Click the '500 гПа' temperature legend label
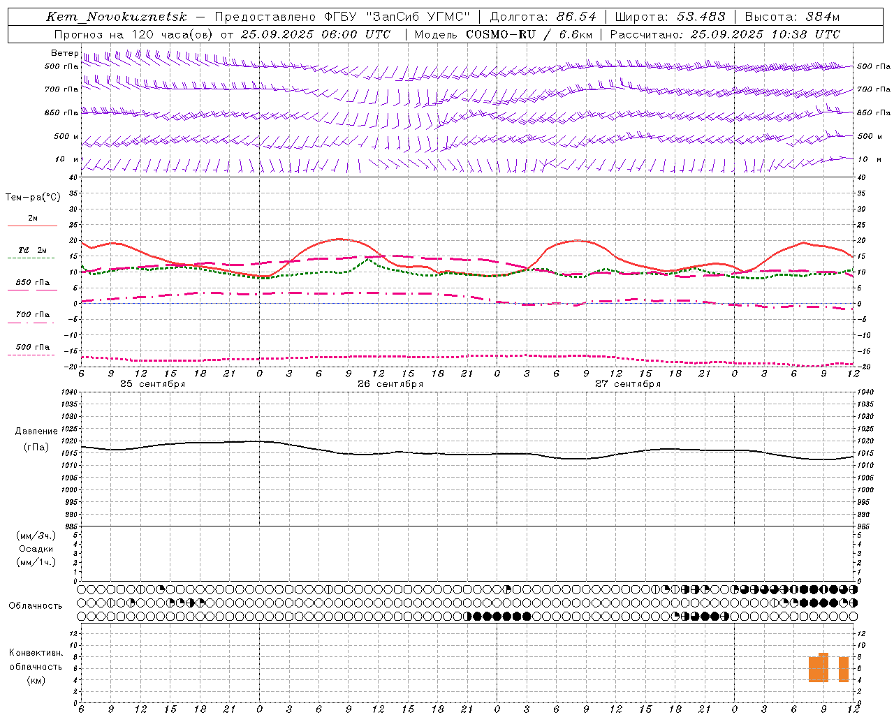The height and width of the screenshot is (715, 894). (33, 347)
